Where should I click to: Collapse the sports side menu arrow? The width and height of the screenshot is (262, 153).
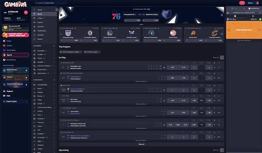(57, 10)
